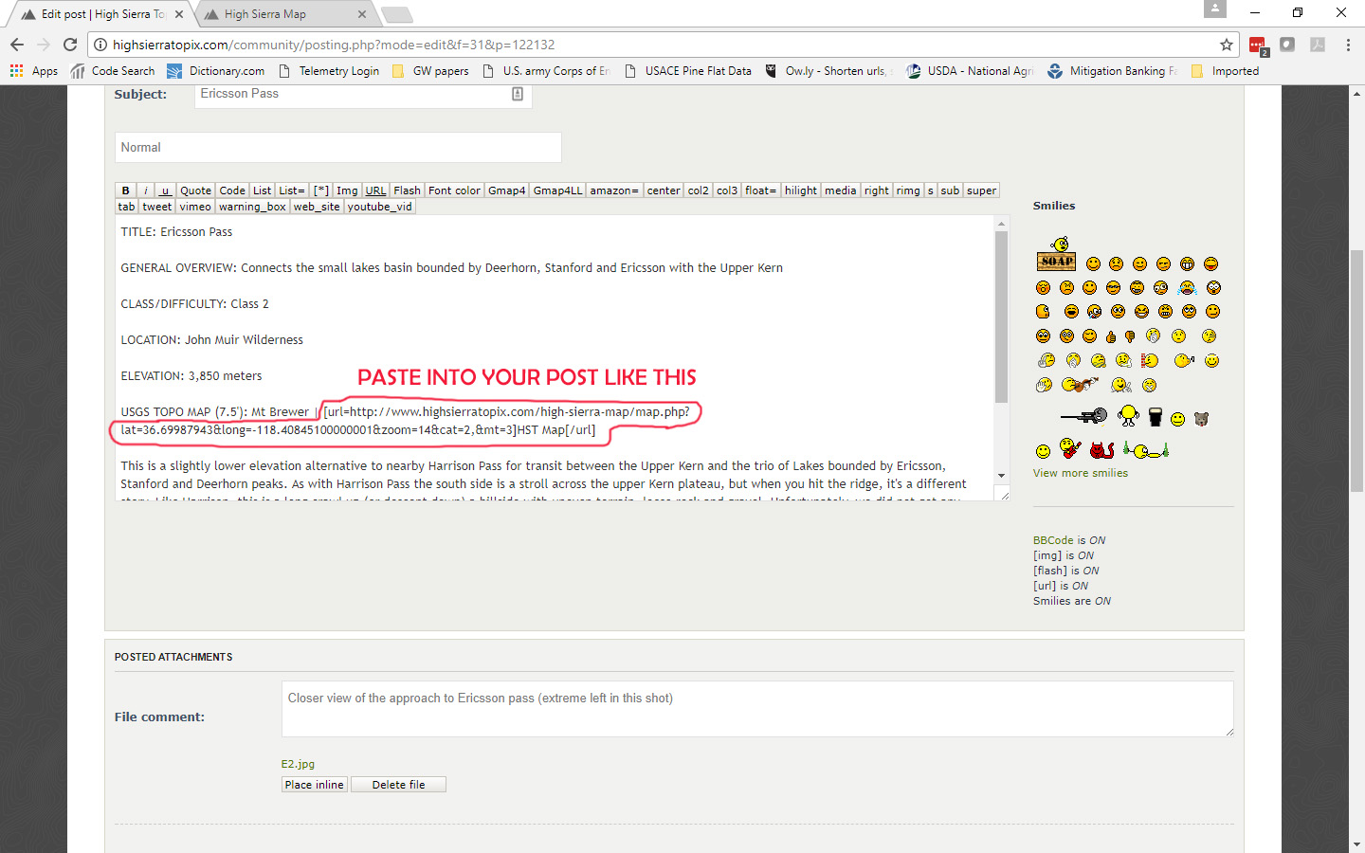The width and height of the screenshot is (1365, 853).
Task: Open the Code Search bookmark
Action: click(113, 71)
